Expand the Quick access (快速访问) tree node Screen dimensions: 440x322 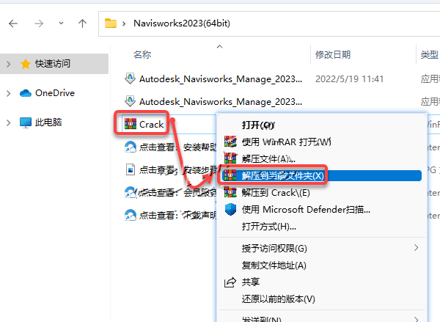point(8,64)
